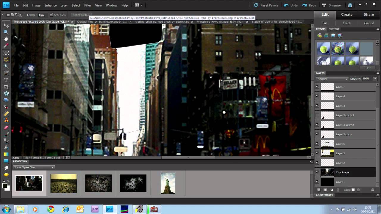Screen dimensions: 381x214
Task: Open Show Open Files dropdown
Action: pyautogui.click(x=34, y=167)
